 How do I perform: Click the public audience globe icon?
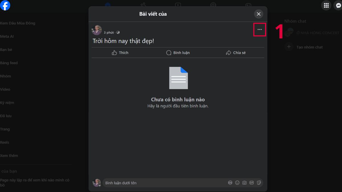click(x=118, y=32)
